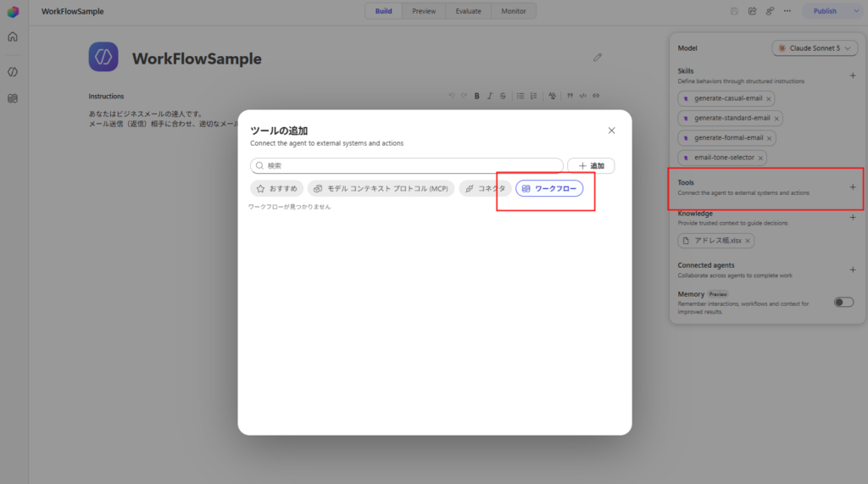
Task: Click the Undo icon in the instructions toolbar
Action: [x=452, y=96]
